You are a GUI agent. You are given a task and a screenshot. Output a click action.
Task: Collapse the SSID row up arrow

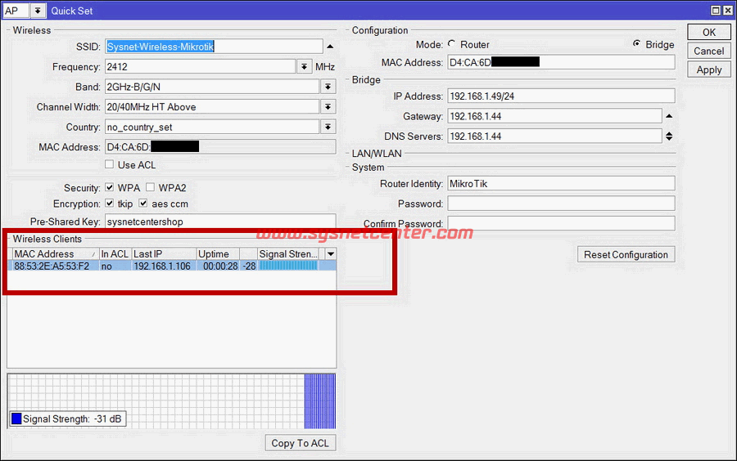tap(330, 47)
